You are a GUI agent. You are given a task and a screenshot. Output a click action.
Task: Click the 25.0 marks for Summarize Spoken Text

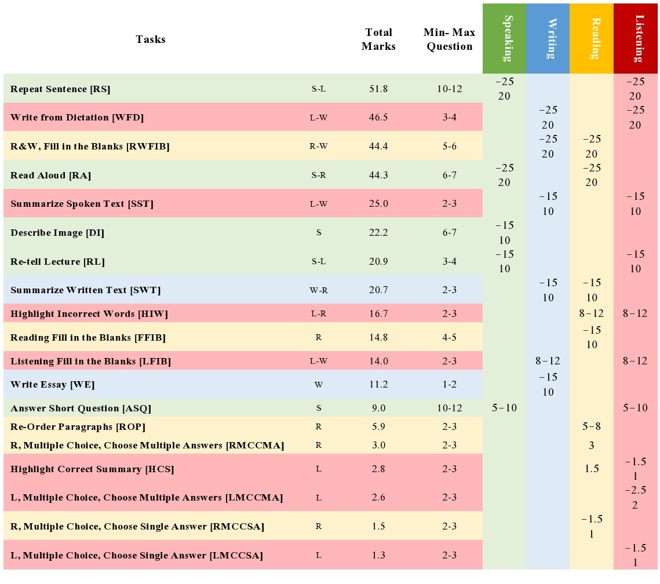tap(378, 204)
